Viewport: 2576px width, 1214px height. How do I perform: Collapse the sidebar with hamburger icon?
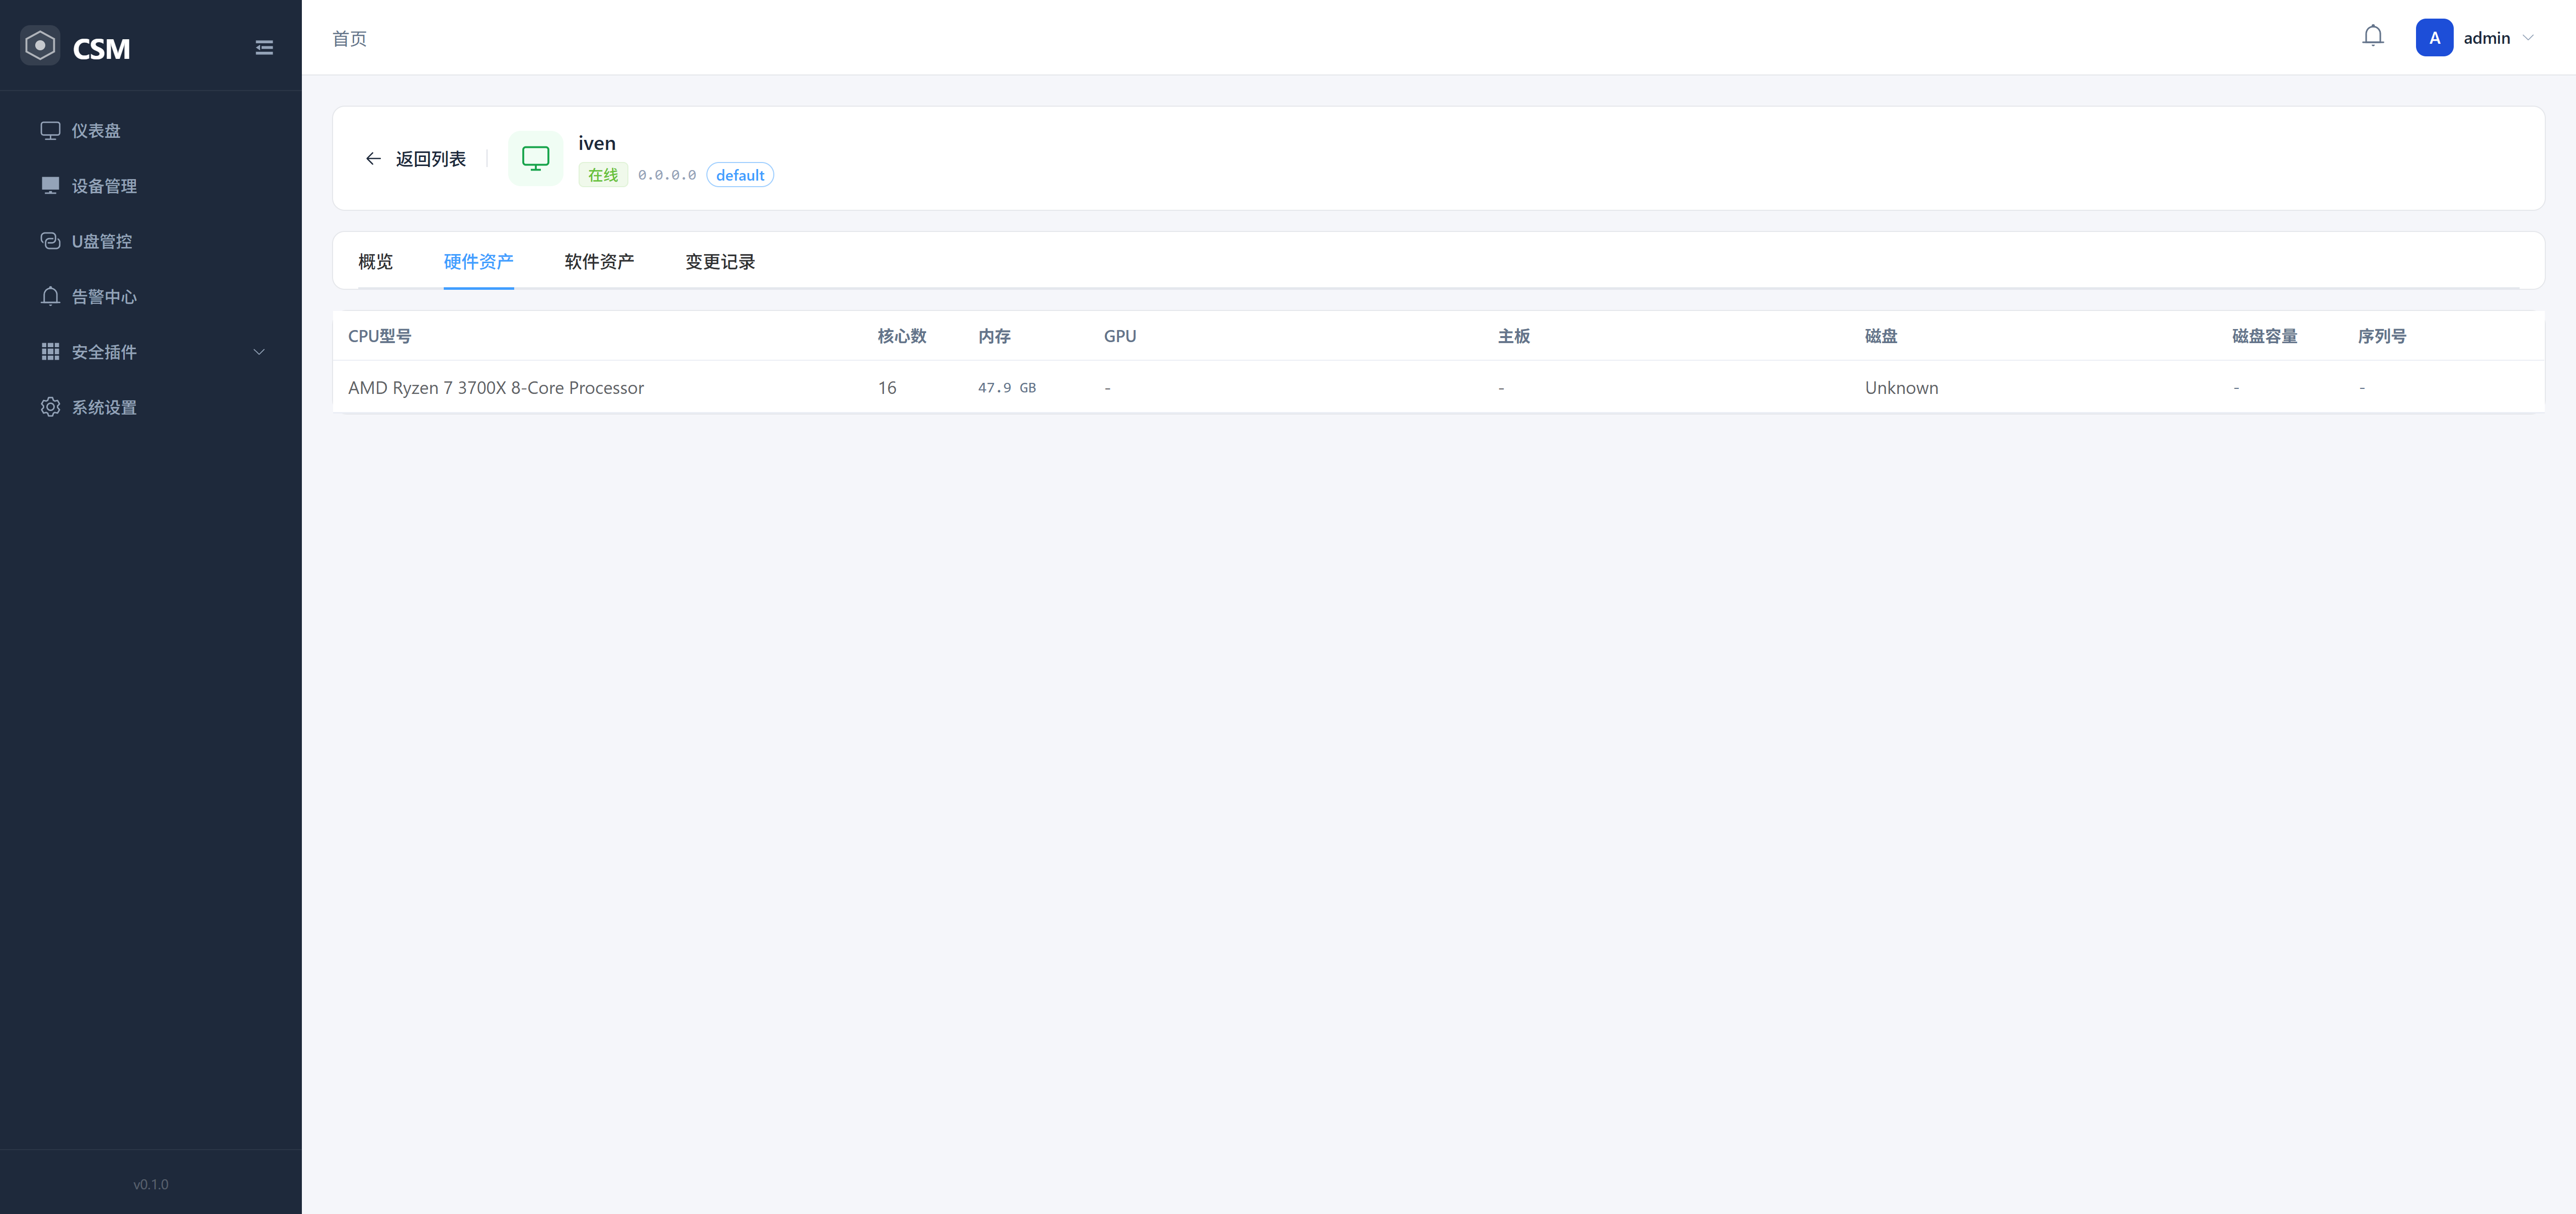pos(264,48)
